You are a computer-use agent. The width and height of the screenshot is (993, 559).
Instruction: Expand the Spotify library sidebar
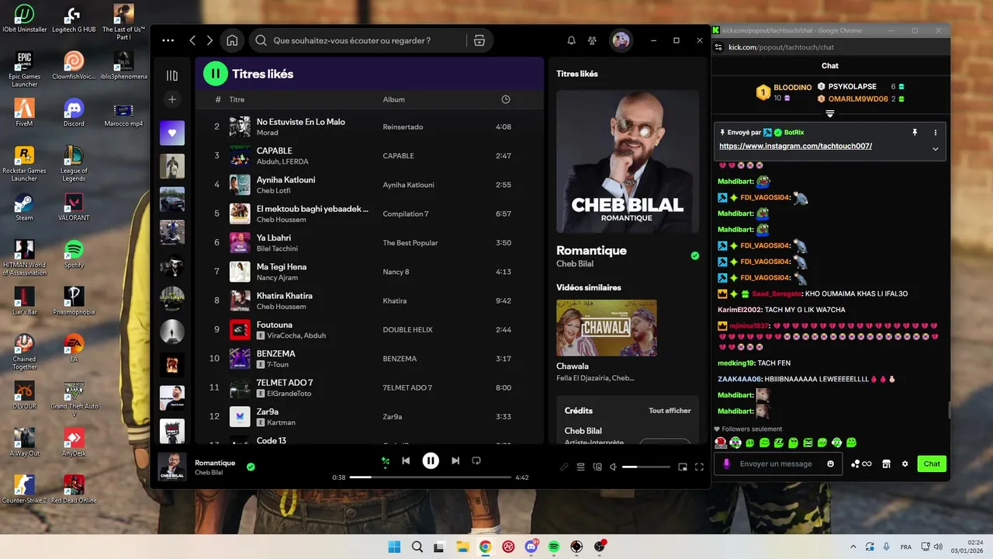coord(172,75)
